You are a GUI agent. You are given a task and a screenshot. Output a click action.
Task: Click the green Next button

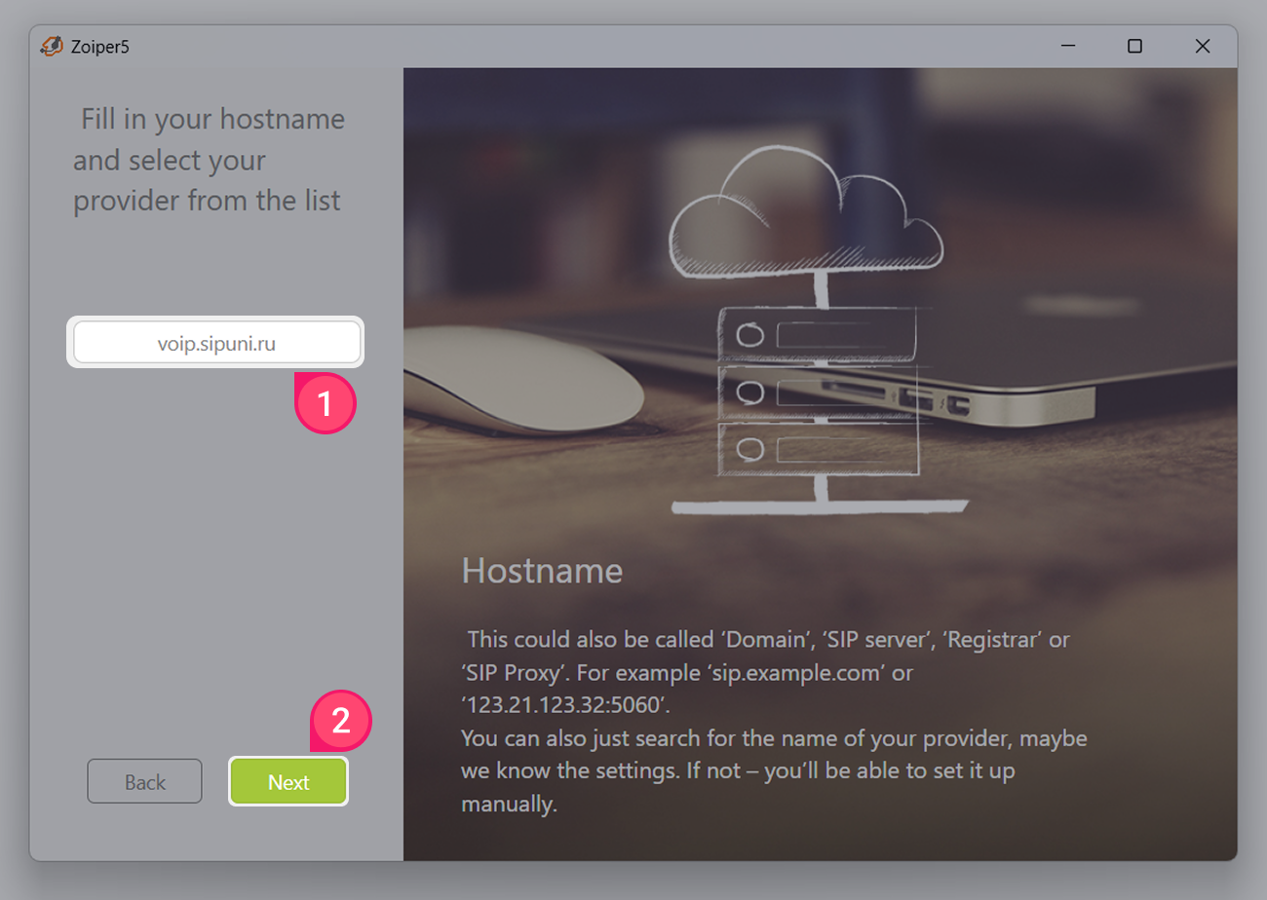coord(288,781)
